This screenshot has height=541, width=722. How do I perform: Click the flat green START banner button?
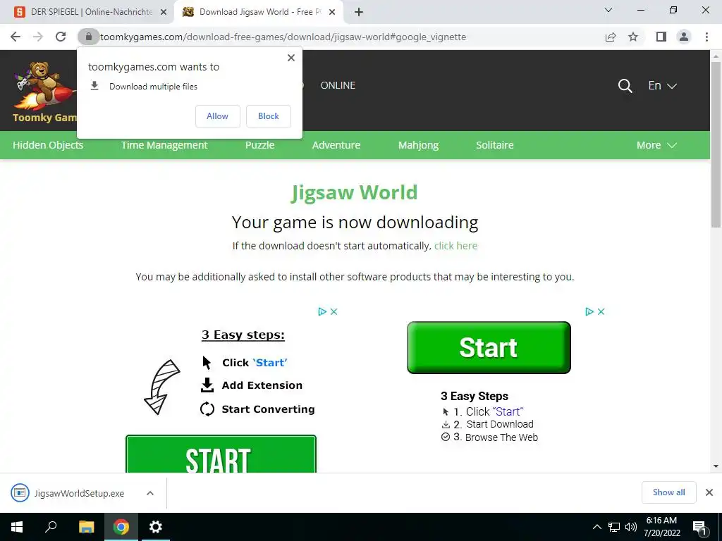[221, 454]
